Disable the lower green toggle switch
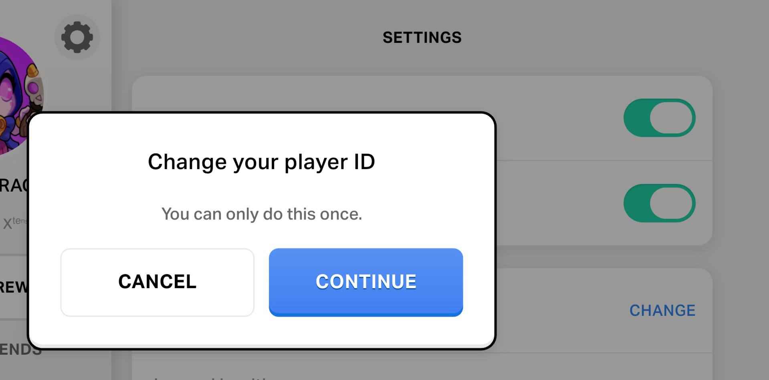The image size is (769, 380). (659, 203)
